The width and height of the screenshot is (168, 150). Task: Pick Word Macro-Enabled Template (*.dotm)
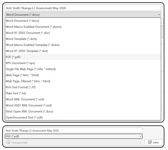pos(83,45)
